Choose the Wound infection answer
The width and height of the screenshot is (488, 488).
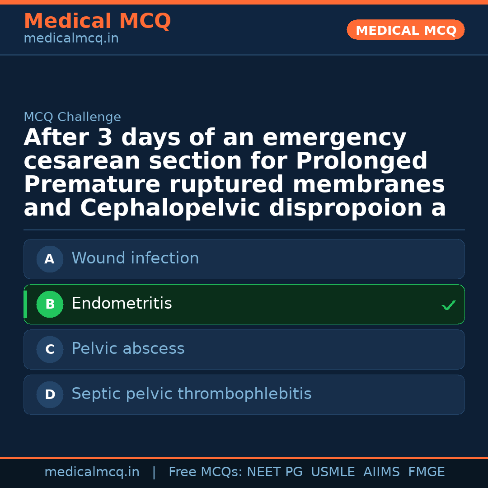coord(135,258)
